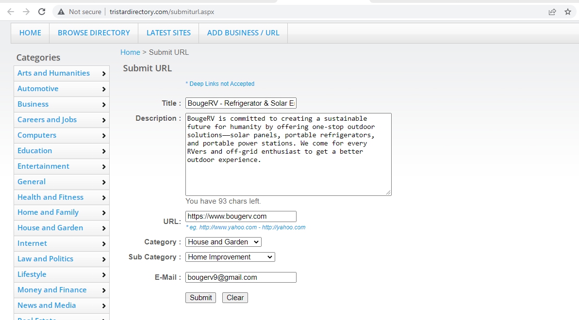Click the E-Mail input field

241,277
